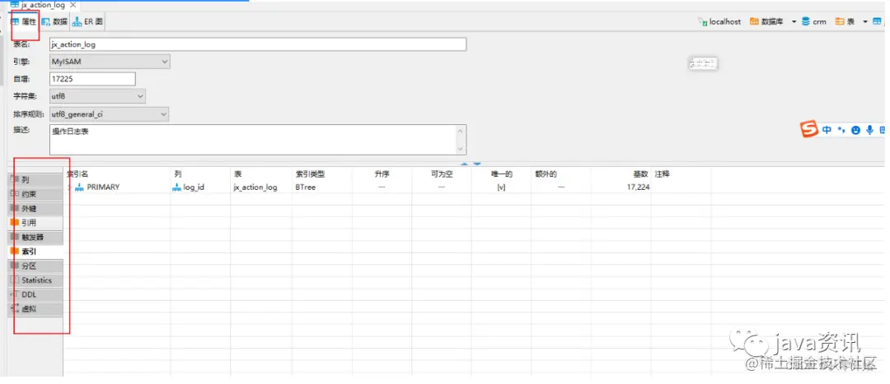Open the 排序规则 utf8_general_ci collation dropdown
This screenshot has height=384, width=890.
pyautogui.click(x=110, y=114)
